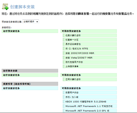Image resolution: width=137 pixels, height=113 pixels.
Task: Click the blue 可用的安装后任务 header
Action: [x=89, y=88]
